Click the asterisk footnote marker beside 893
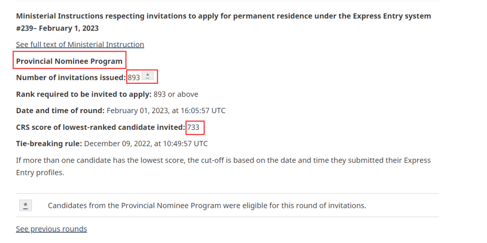Screen dimensions: 487x243 [x=147, y=76]
